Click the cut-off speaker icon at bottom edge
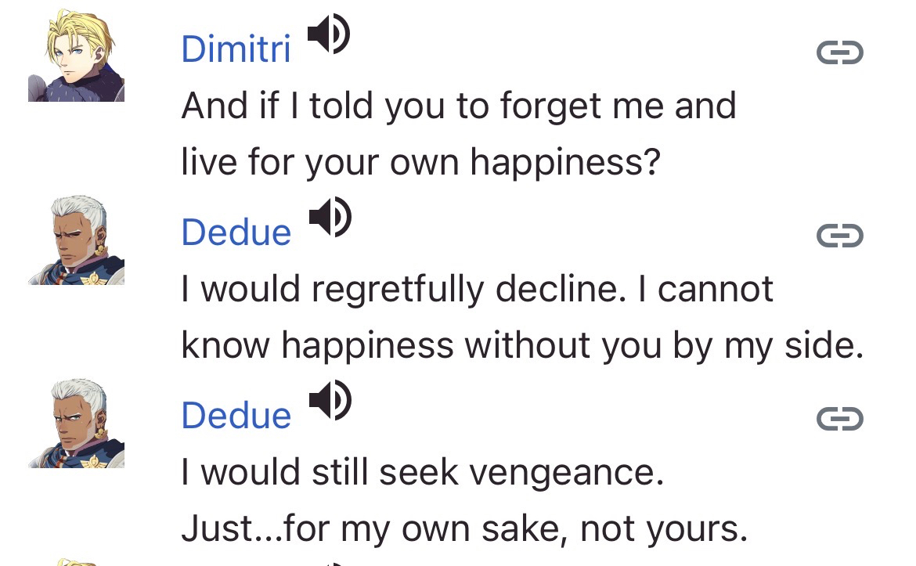This screenshot has width=916, height=566. [330, 564]
